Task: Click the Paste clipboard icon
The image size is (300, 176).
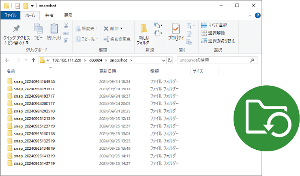Action: pyautogui.click(x=54, y=28)
